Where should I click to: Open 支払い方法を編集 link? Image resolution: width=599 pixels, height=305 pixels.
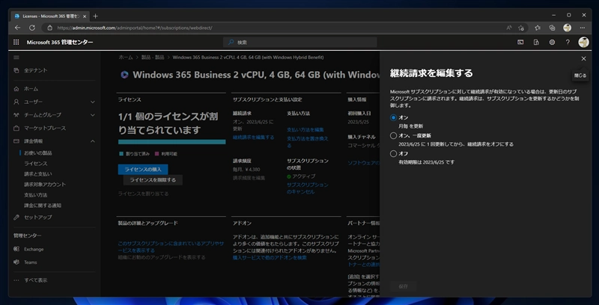pyautogui.click(x=305, y=129)
